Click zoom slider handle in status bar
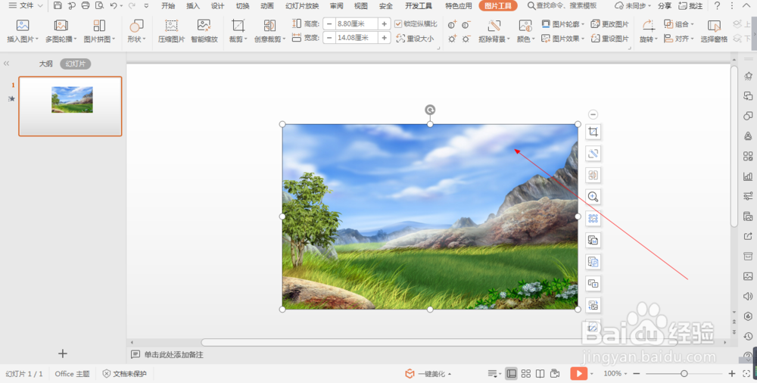Screen dimensions: 757x383 pos(684,373)
